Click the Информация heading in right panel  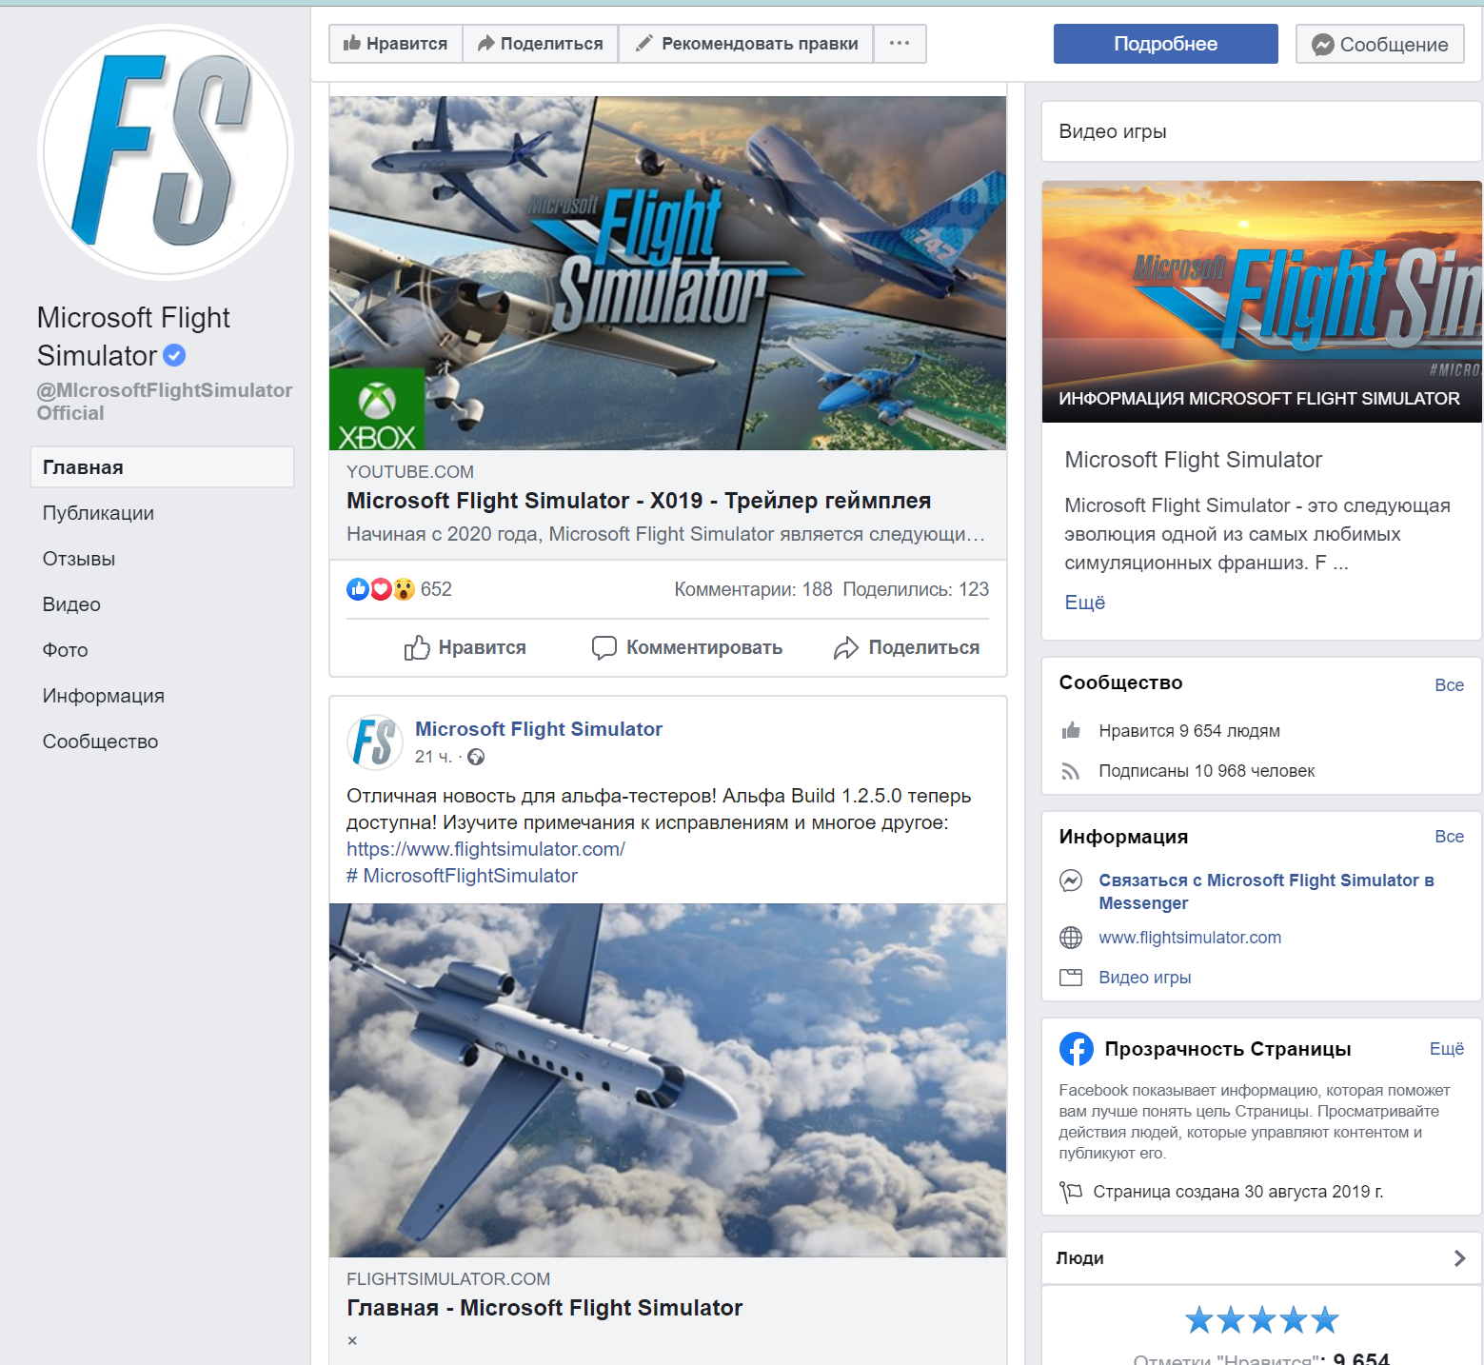(1123, 837)
